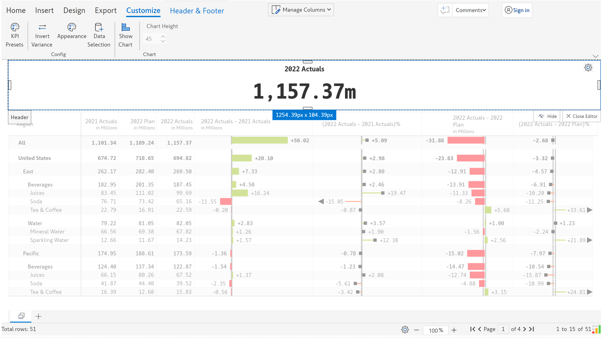Screen dimensions: 603x338
Task: Click Close Editor button
Action: [582, 116]
